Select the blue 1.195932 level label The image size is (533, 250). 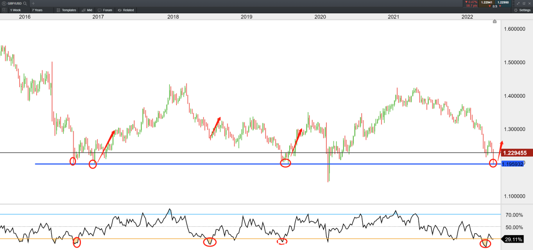click(512, 164)
